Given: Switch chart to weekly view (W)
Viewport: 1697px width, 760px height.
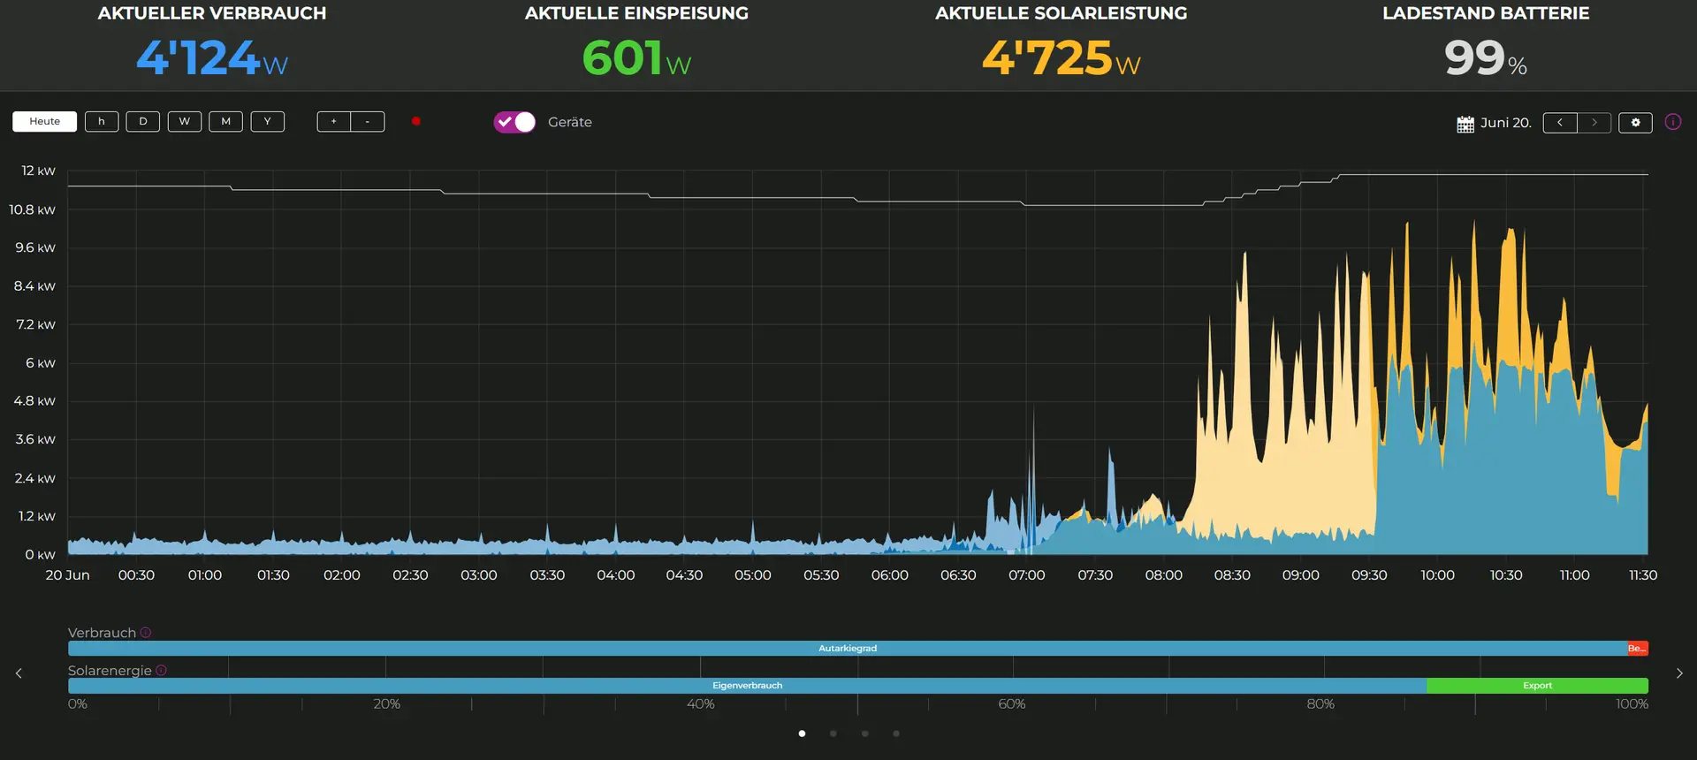Looking at the screenshot, I should [x=185, y=121].
